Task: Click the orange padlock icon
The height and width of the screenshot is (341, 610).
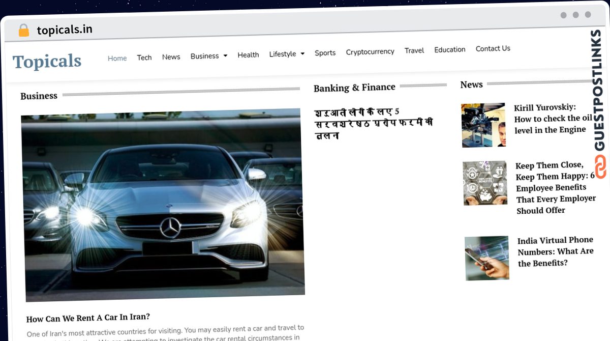Action: (23, 30)
